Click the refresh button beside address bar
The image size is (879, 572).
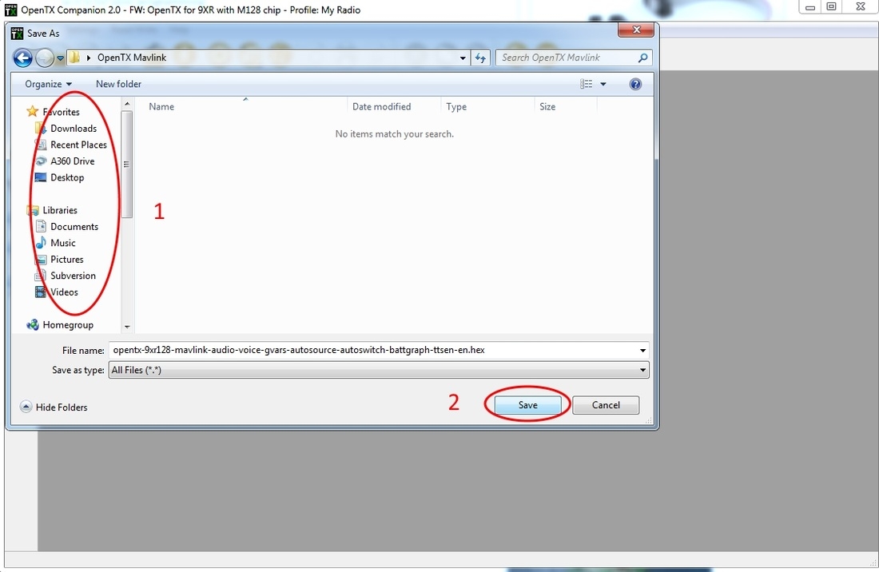pyautogui.click(x=480, y=58)
